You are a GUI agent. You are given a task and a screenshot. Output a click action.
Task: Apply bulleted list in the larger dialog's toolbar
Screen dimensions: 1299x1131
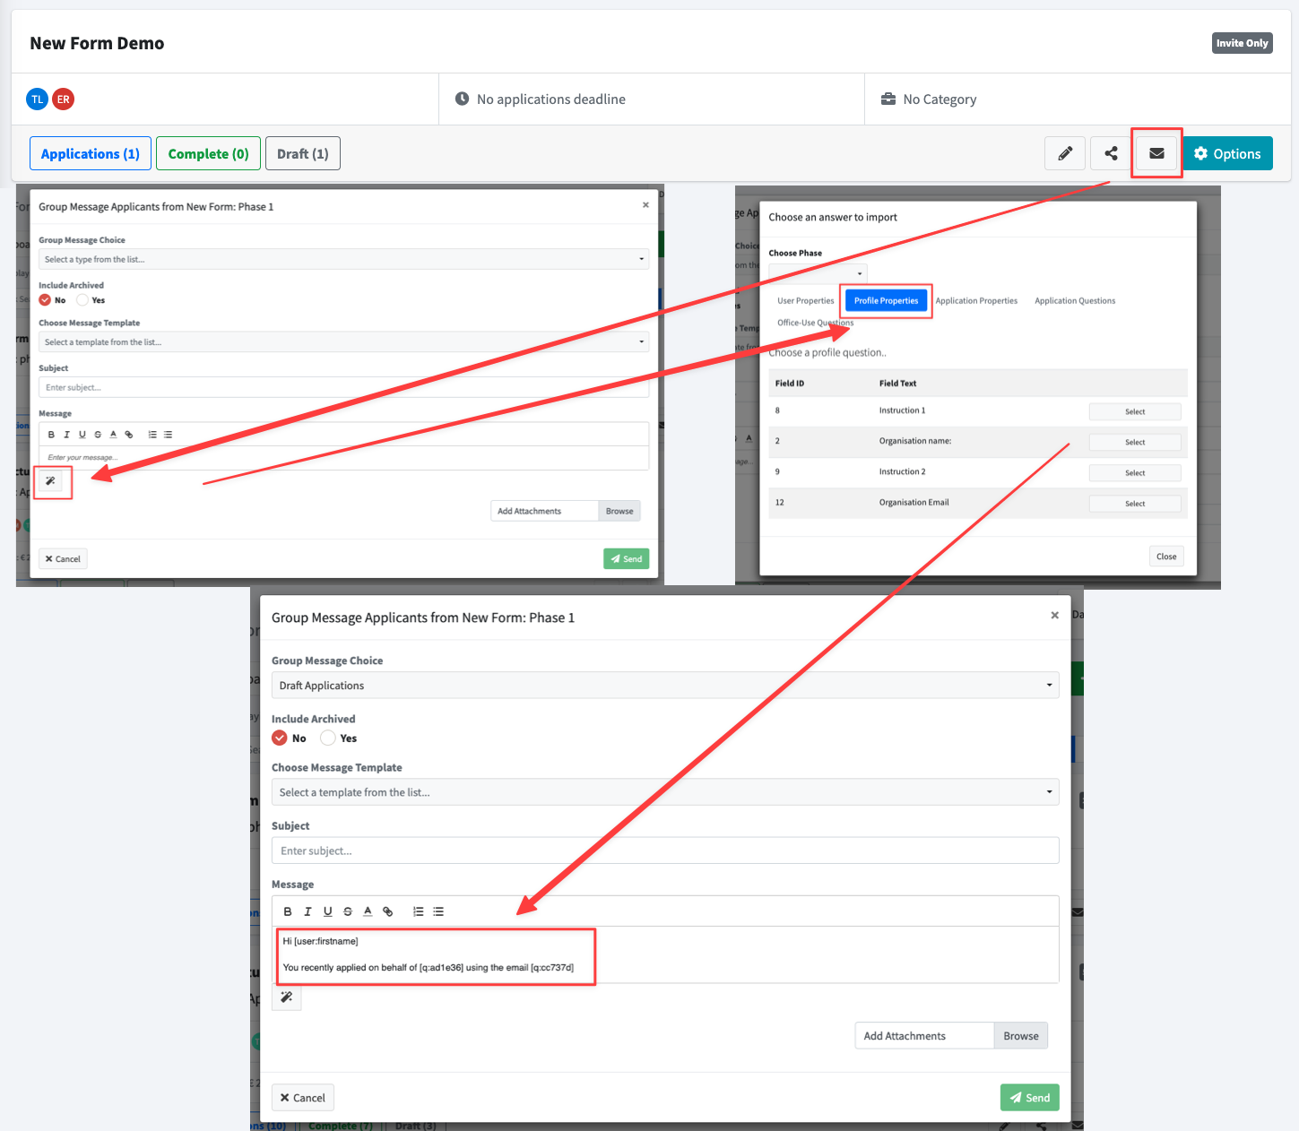click(438, 911)
